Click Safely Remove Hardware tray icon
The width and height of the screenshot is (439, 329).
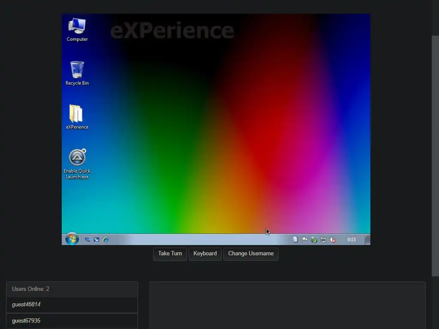coord(314,240)
